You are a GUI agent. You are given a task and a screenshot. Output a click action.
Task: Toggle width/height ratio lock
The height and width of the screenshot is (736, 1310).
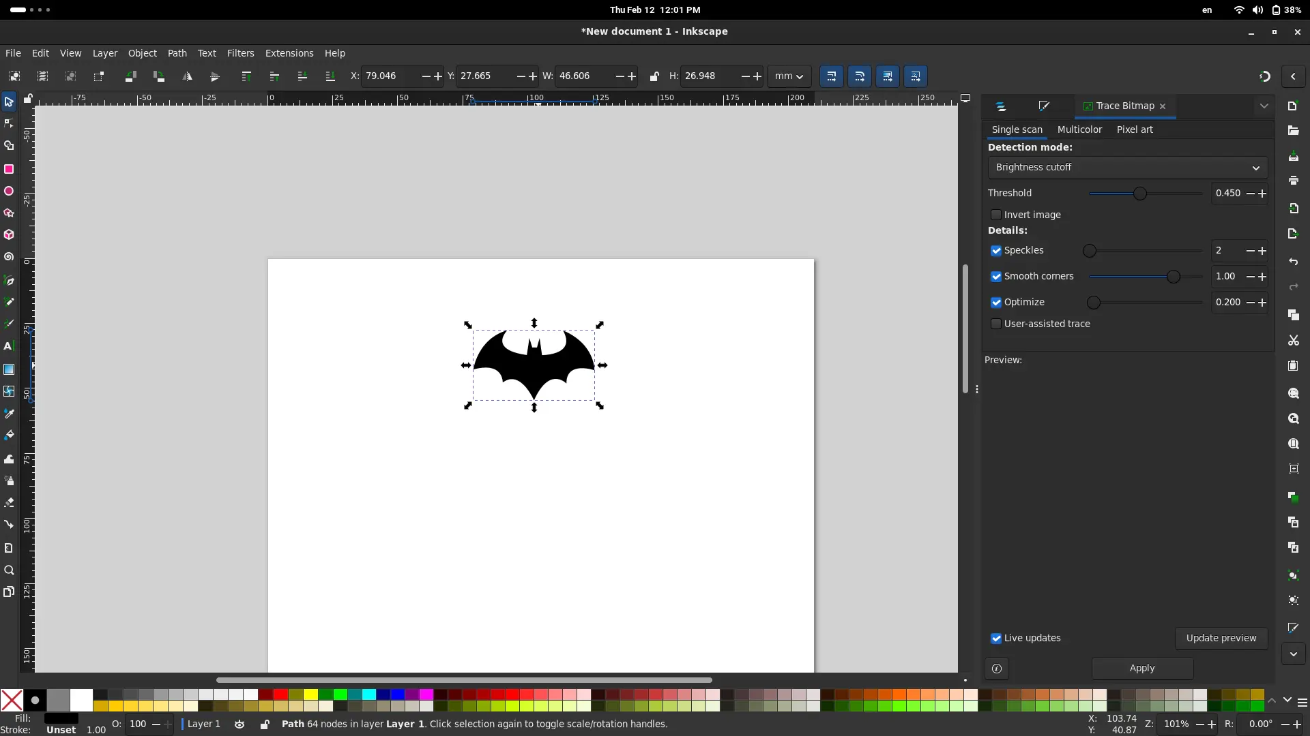coord(654,76)
